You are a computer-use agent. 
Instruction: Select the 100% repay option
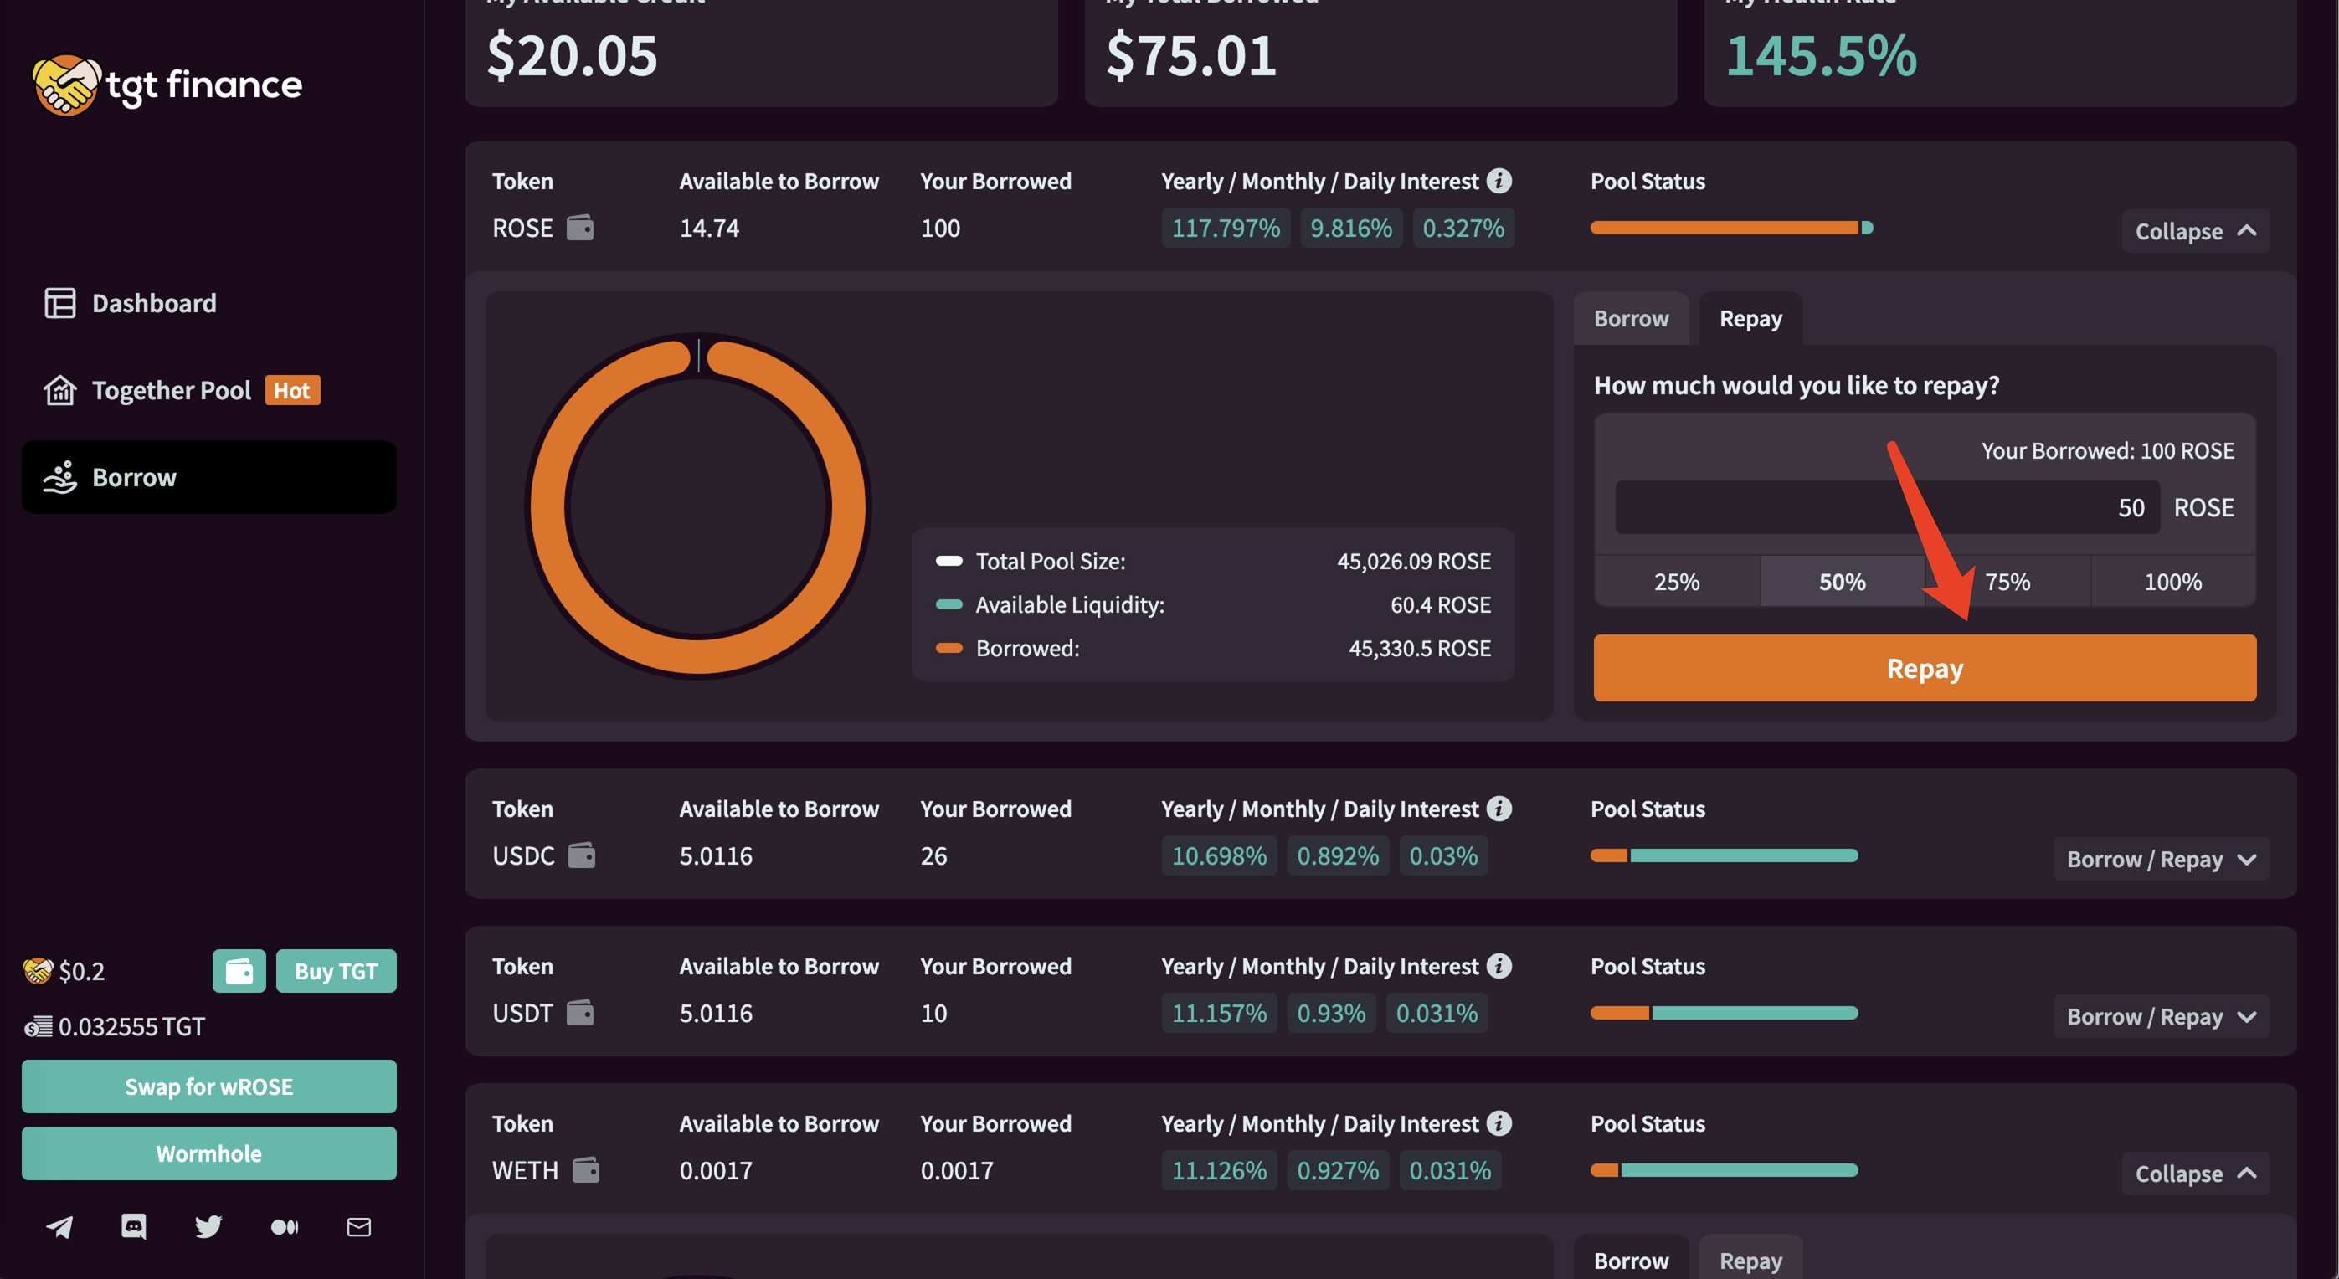(x=2172, y=582)
